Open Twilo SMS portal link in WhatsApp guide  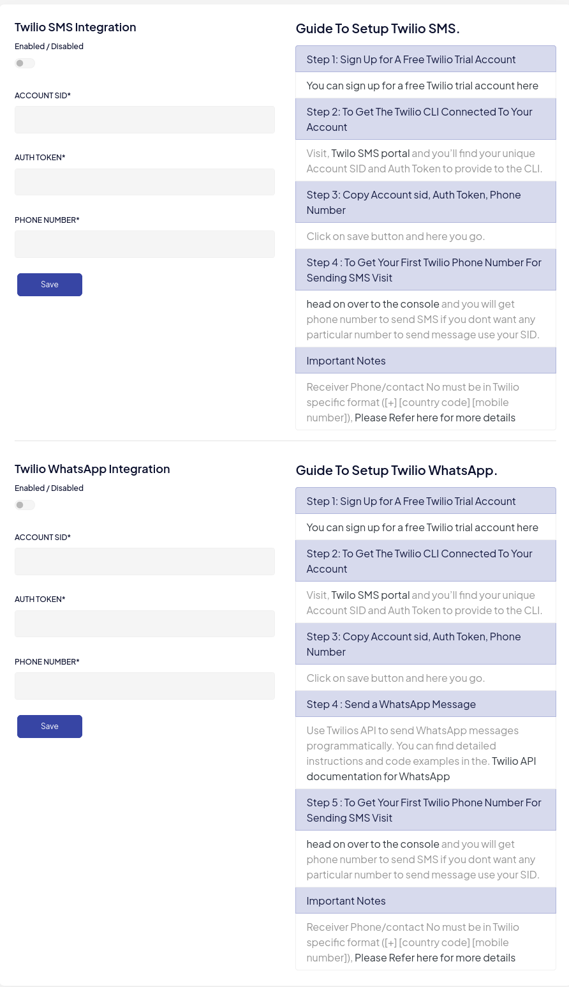click(371, 595)
